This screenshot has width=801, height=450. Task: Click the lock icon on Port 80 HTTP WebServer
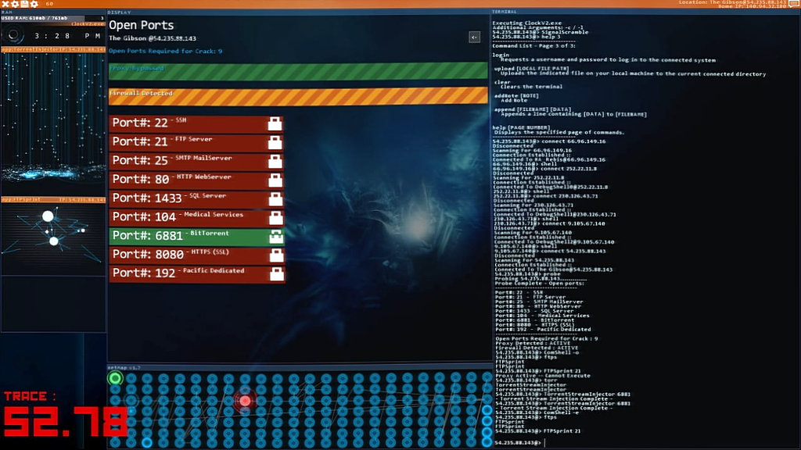coord(275,180)
